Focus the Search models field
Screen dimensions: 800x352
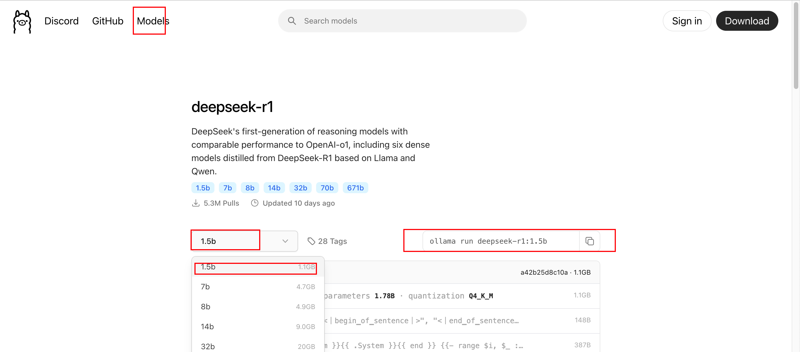pyautogui.click(x=402, y=21)
